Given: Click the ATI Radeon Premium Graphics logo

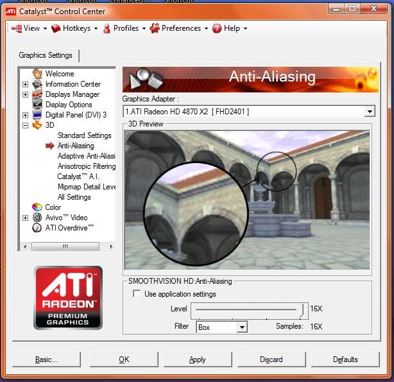Looking at the screenshot, I should 68,298.
